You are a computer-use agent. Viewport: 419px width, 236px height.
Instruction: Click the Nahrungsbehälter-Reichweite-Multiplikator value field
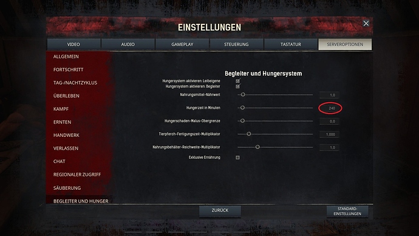tap(330, 147)
